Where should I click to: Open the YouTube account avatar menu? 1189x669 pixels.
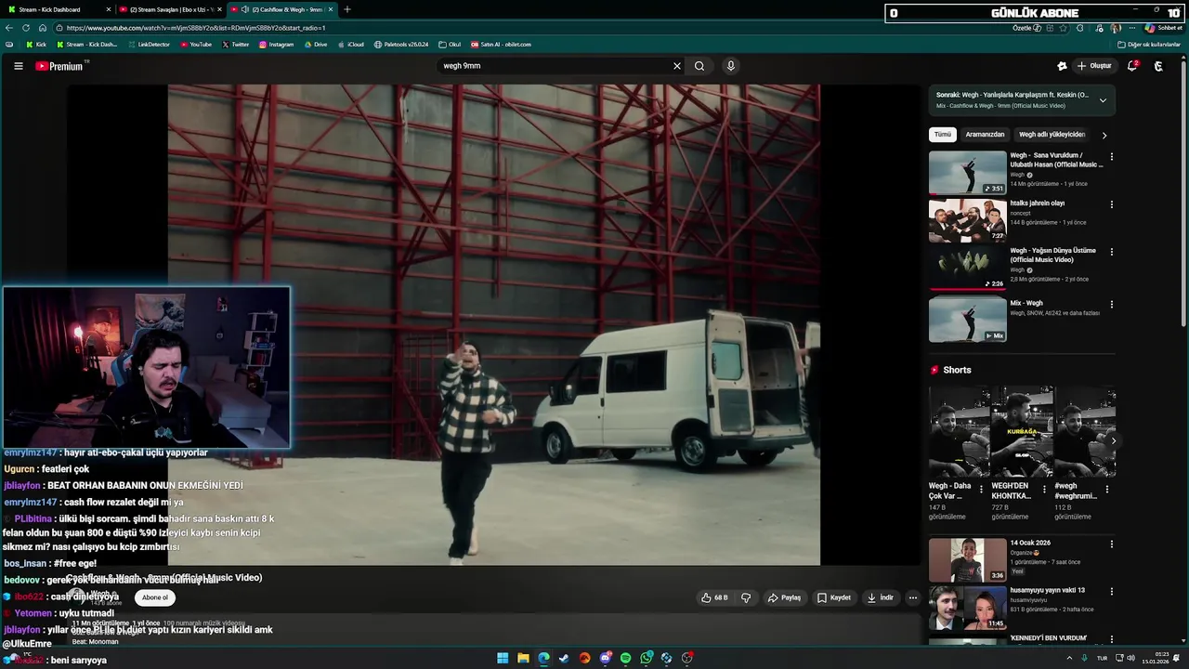(1158, 66)
